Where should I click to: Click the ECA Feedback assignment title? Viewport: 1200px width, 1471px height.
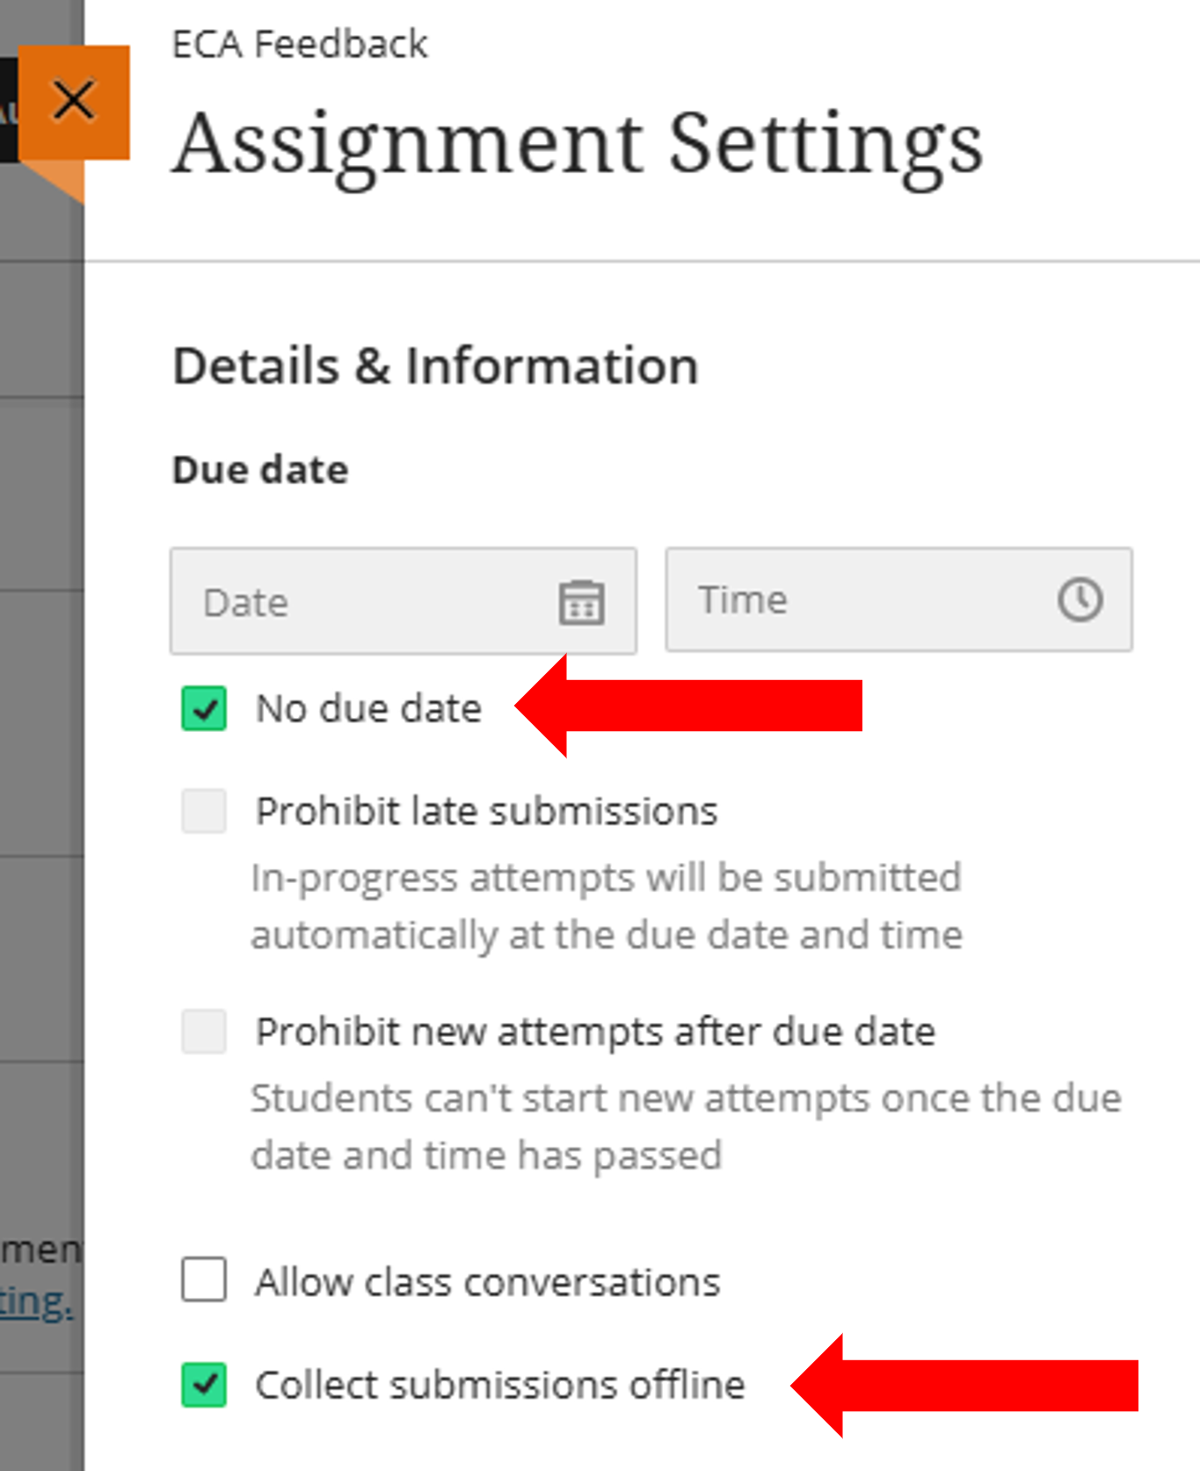[300, 44]
